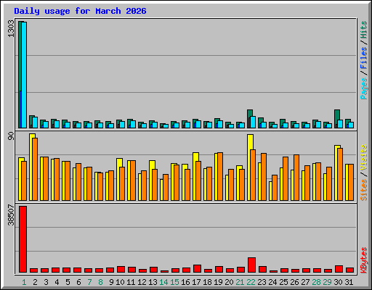Viewport: 372px width, 290px height.
Task: Click the yellow 'Visits' legend label
Action: [x=364, y=158]
